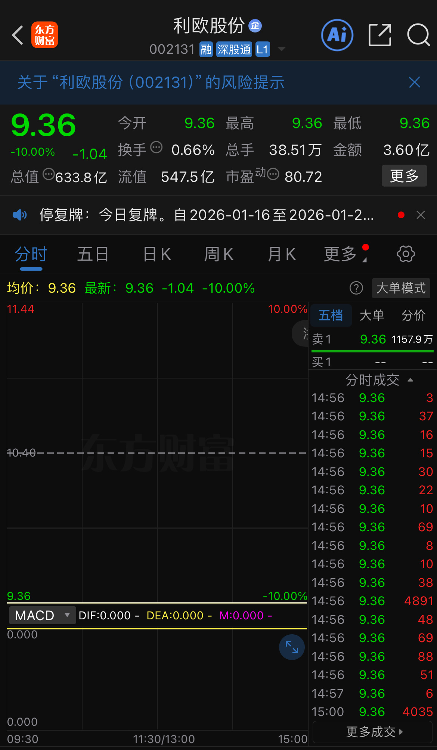Tap the fullscreen expand chart icon
The width and height of the screenshot is (437, 750).
(292, 647)
